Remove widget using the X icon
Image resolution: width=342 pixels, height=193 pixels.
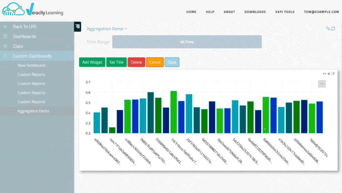point(329,73)
